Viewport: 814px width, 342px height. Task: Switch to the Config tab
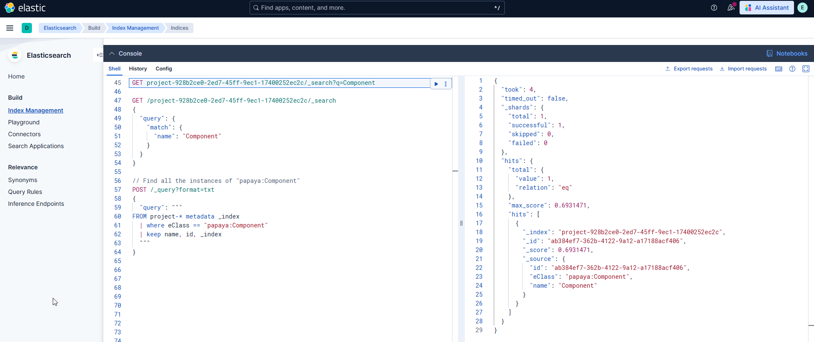point(164,69)
